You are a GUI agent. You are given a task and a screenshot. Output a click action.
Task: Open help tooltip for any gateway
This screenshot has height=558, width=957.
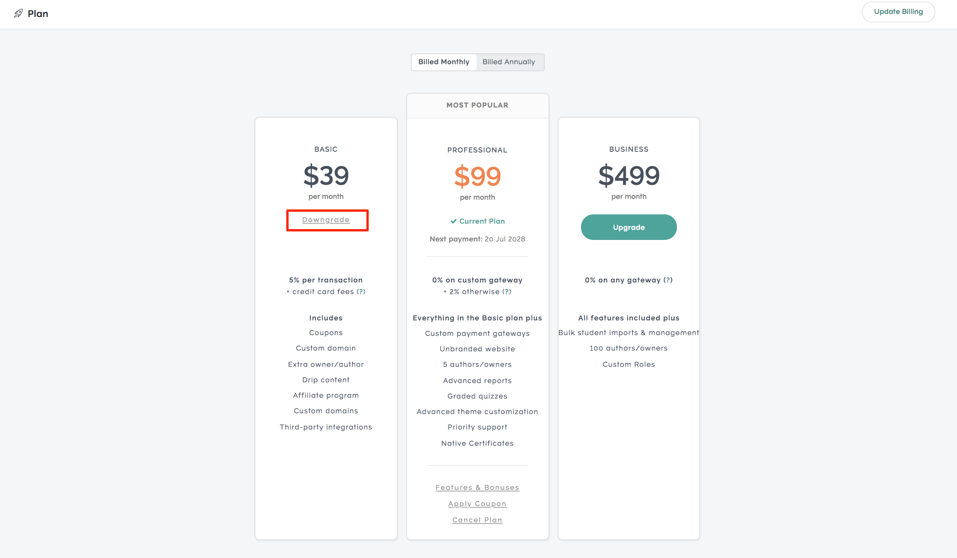pyautogui.click(x=668, y=280)
